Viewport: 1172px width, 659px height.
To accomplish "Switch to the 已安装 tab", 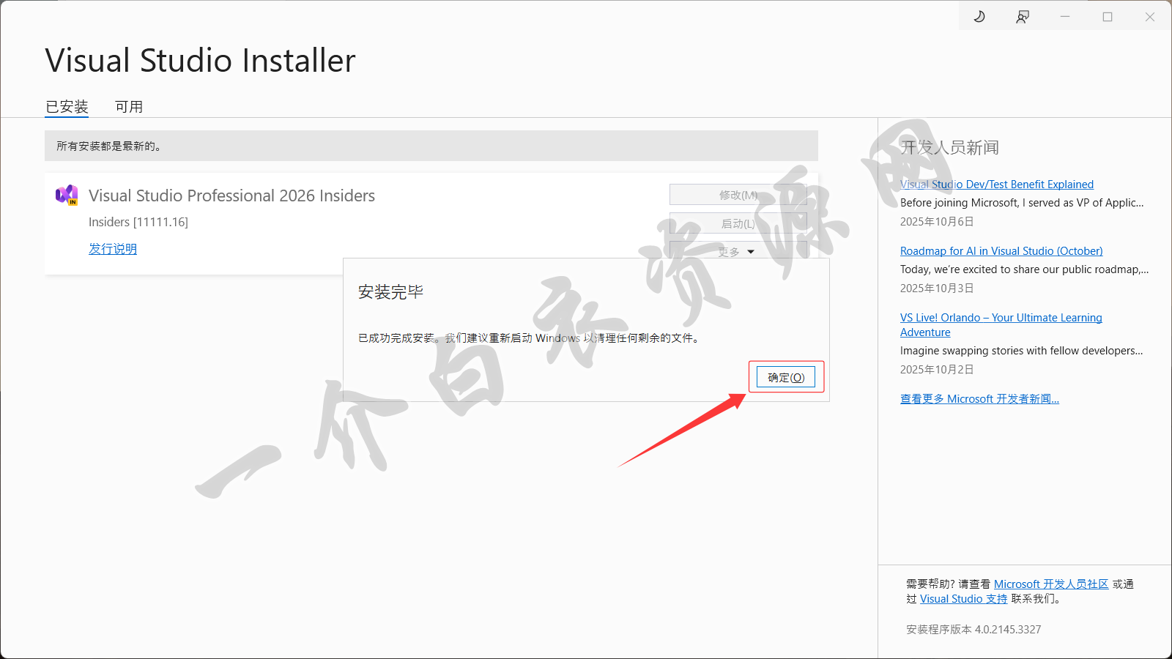I will [67, 107].
